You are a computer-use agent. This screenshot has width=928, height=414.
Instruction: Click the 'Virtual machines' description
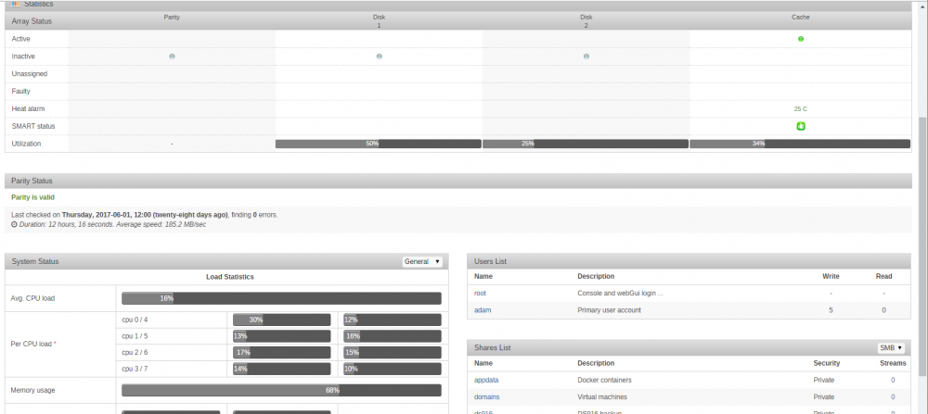click(602, 397)
